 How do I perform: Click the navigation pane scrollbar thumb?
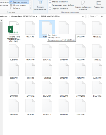click(x=1, y=49)
